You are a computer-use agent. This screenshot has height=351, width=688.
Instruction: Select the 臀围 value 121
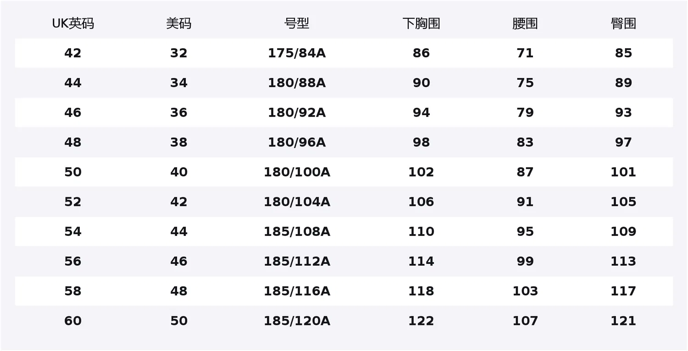pos(623,321)
